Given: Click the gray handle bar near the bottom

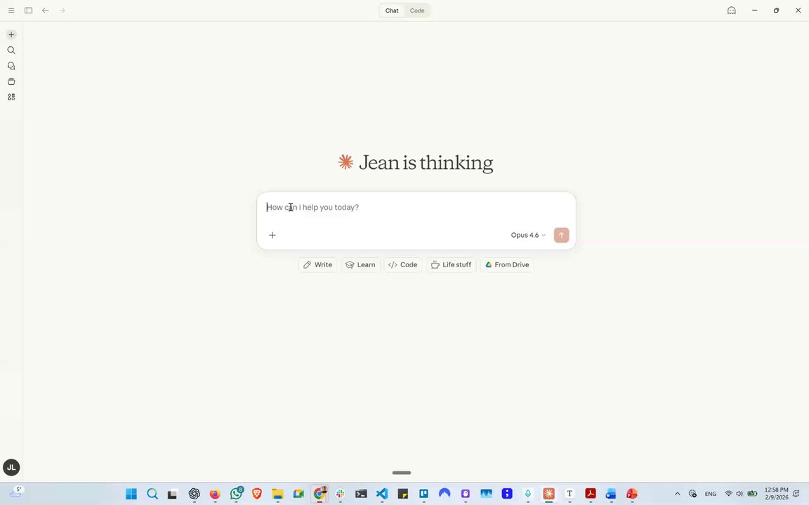Looking at the screenshot, I should 402,473.
